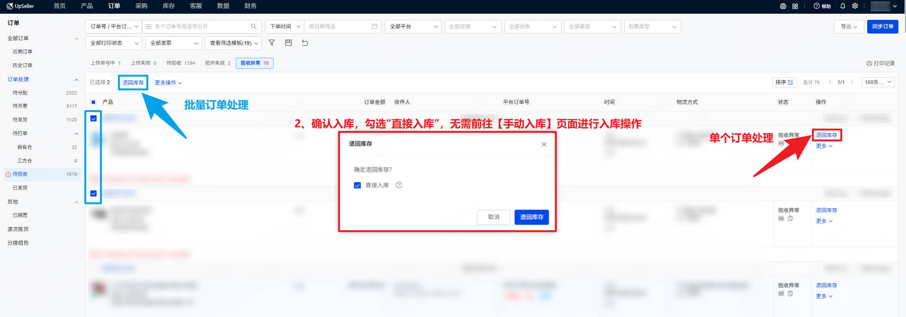This screenshot has height=317, width=906.
Task: Open the 客服 menu
Action: click(196, 6)
